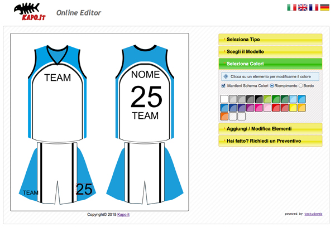335x232 pixels.
Task: Click the info icon in the color hint box
Action: pos(226,76)
